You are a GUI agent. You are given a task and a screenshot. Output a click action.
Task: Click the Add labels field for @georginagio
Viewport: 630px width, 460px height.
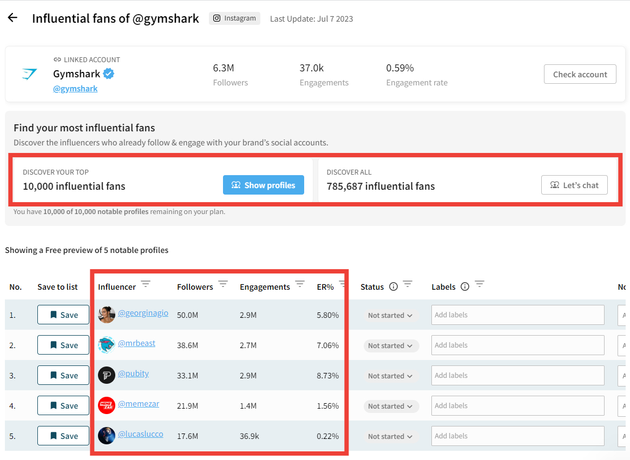tap(518, 315)
